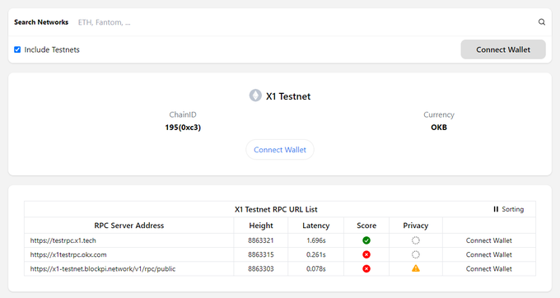Click the ChainID value 195(0xc3)

tap(183, 128)
